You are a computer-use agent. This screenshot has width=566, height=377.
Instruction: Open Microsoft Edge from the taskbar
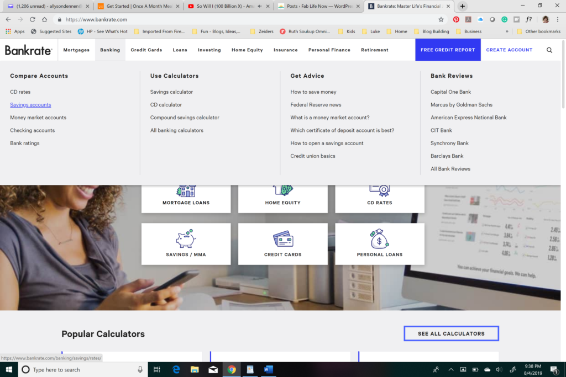coord(176,369)
